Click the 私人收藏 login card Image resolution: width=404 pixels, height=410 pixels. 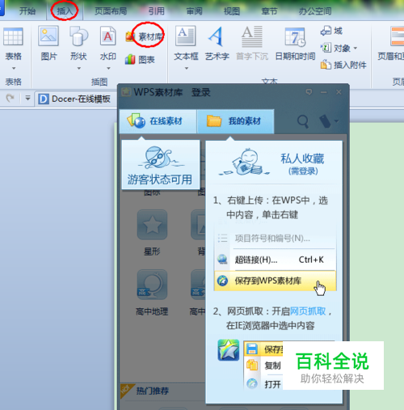click(x=274, y=162)
